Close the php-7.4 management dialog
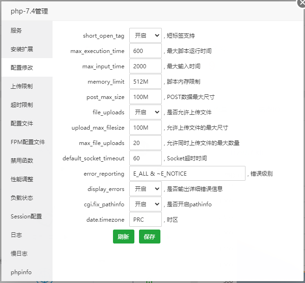 302,2
